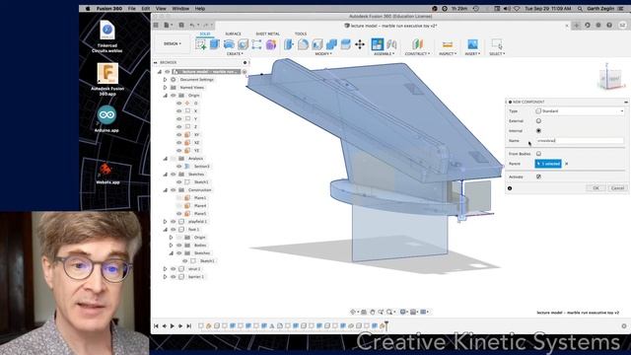Click the timeline Play button
Viewport: 631px width, 355px height.
(173, 326)
